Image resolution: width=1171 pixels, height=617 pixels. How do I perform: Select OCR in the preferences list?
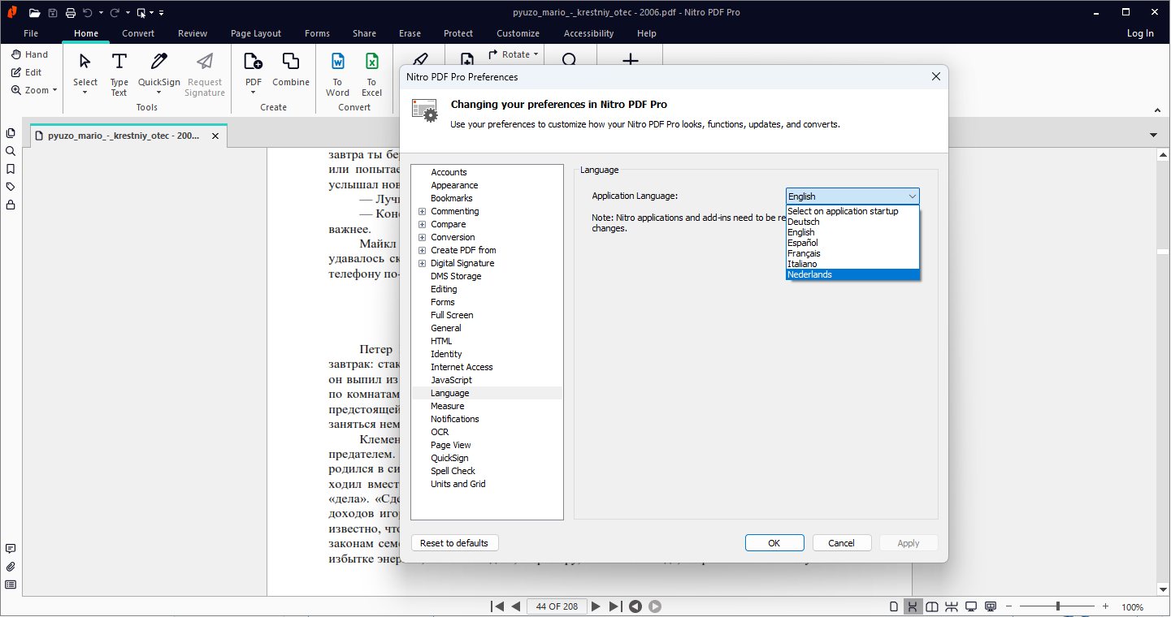pos(440,432)
